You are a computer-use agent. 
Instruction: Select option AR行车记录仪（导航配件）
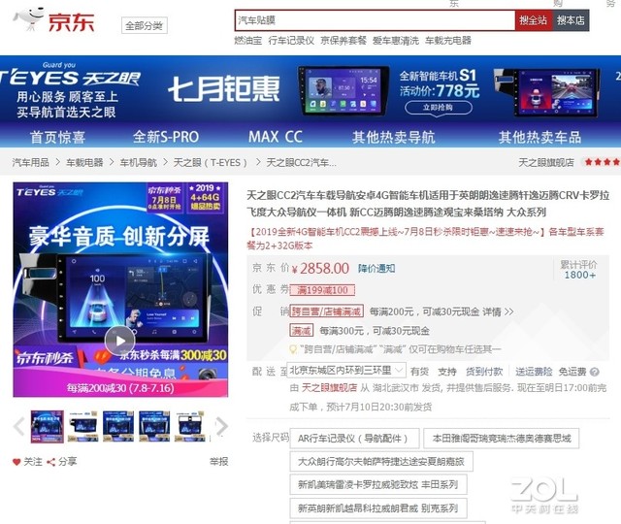pos(354,439)
